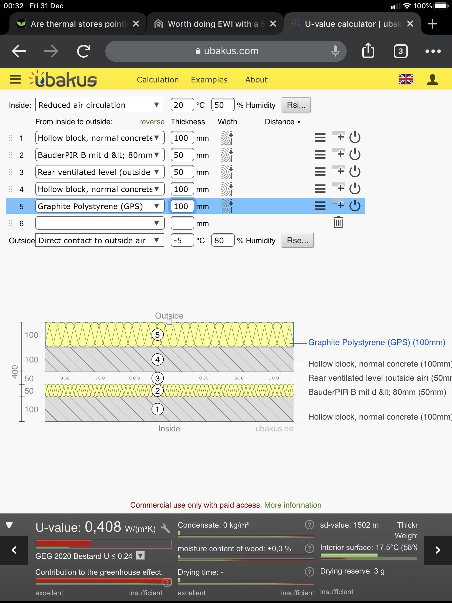452x603 pixels.
Task: Add a layer after layer 2
Action: click(x=338, y=153)
